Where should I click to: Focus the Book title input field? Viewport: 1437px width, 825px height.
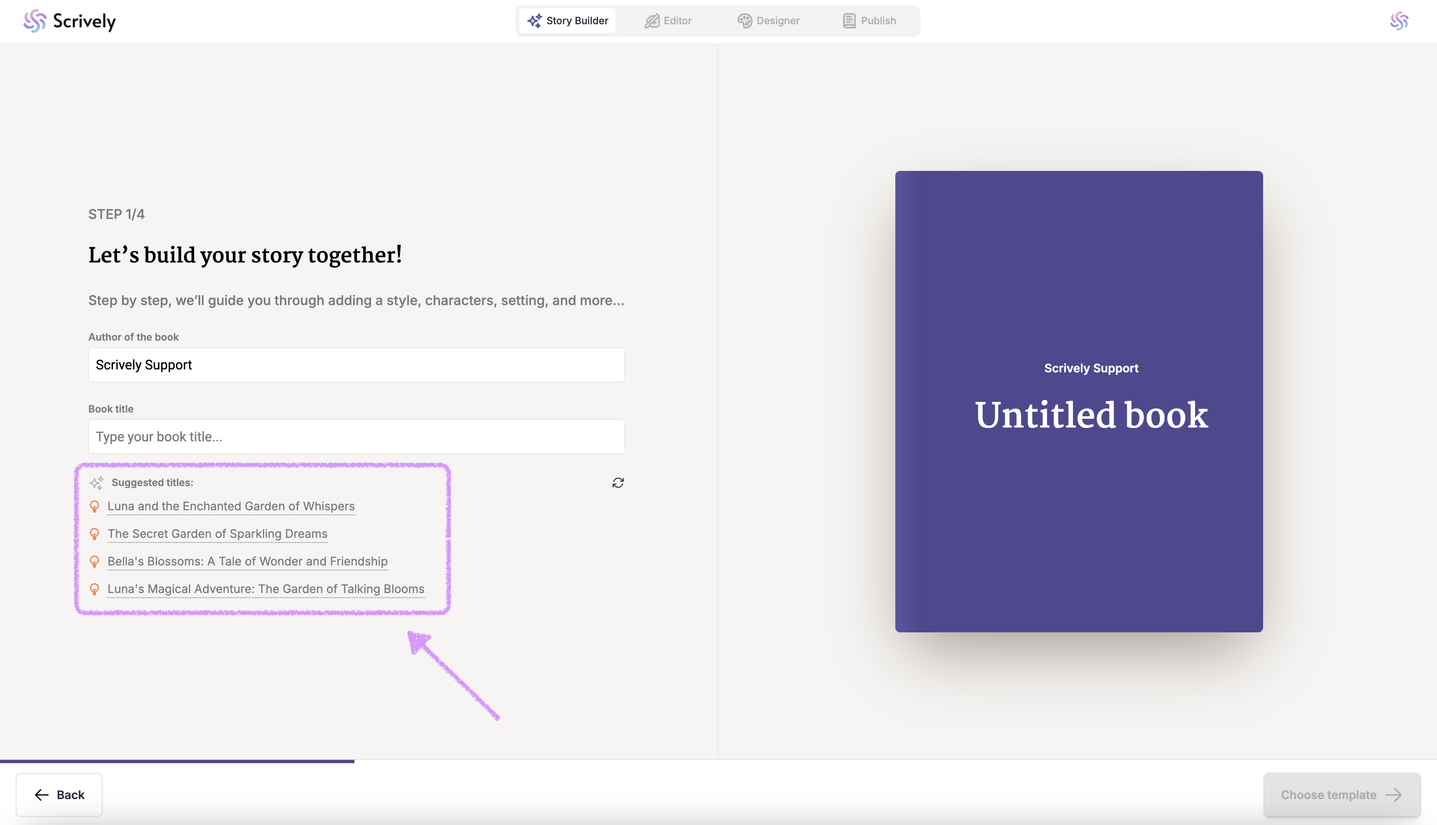(356, 436)
